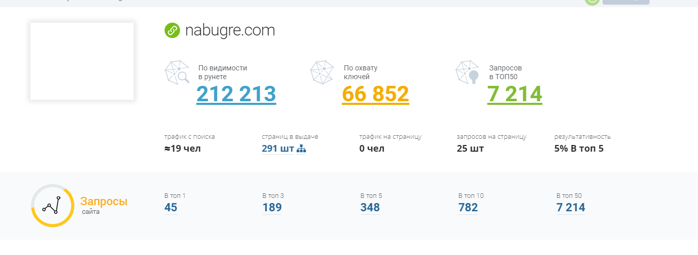The image size is (698, 255).
Task: Click the green 7 214 TOP50 queries number
Action: [514, 94]
